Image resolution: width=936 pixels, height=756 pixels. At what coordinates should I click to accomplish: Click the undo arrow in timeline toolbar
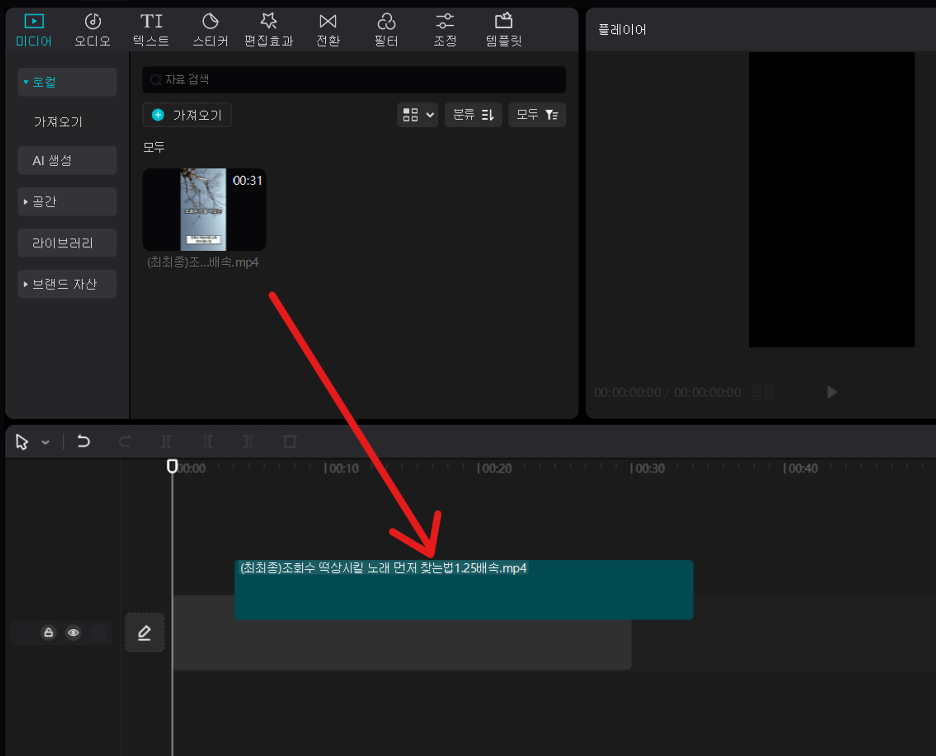[83, 441]
